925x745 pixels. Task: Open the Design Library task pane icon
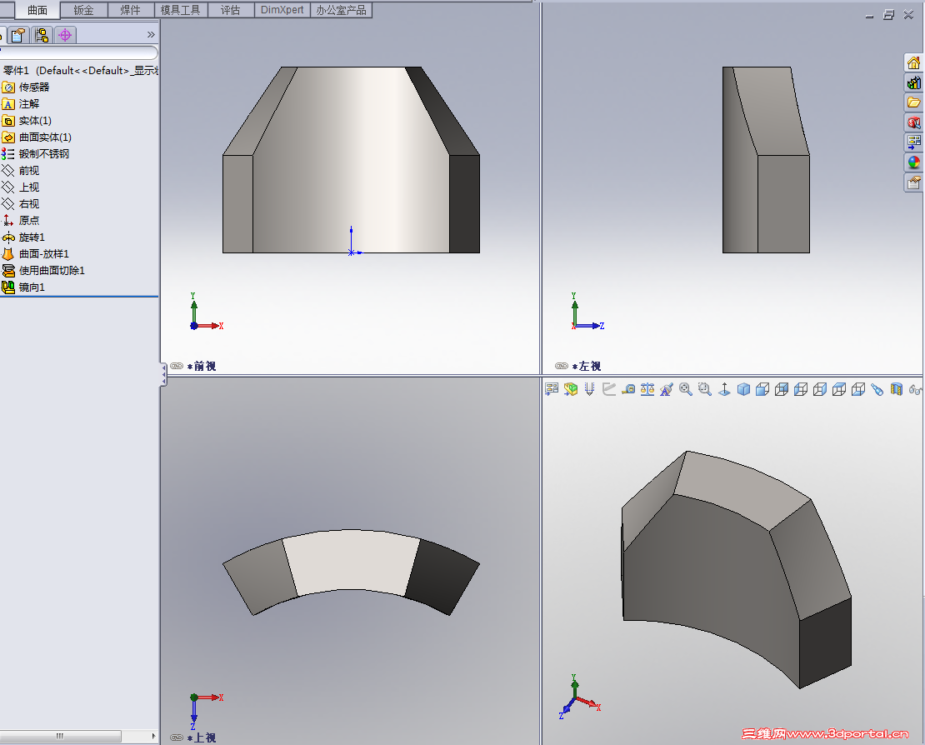click(x=914, y=83)
